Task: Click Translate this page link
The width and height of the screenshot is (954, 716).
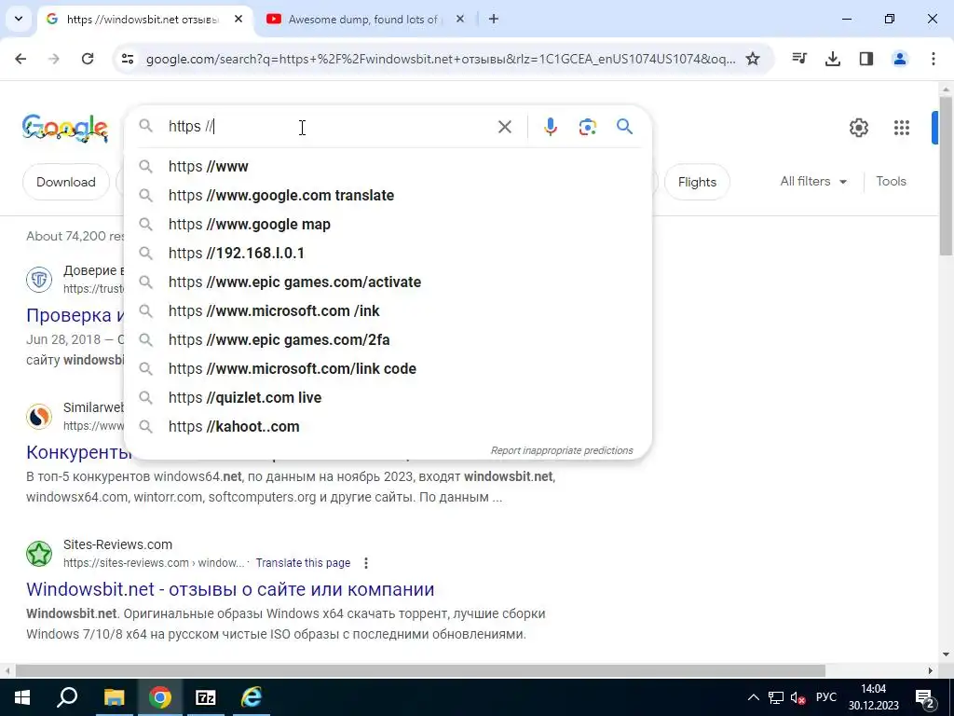Action: [303, 563]
